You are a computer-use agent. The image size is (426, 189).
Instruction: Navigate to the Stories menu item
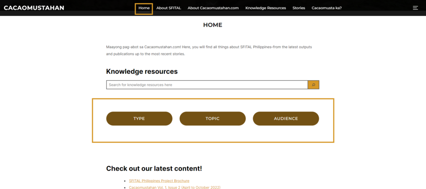tap(299, 8)
